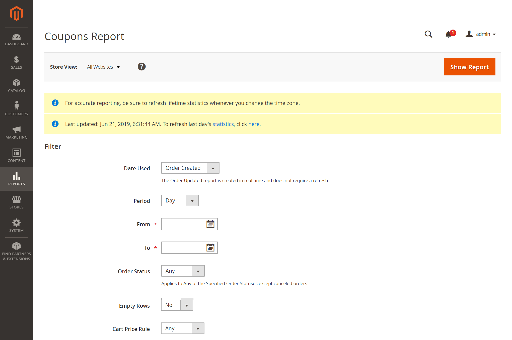Follow the statistics link

coord(223,124)
